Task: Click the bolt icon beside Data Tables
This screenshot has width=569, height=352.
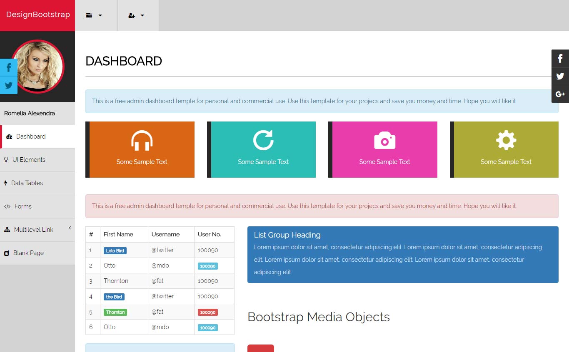Action: click(x=6, y=183)
